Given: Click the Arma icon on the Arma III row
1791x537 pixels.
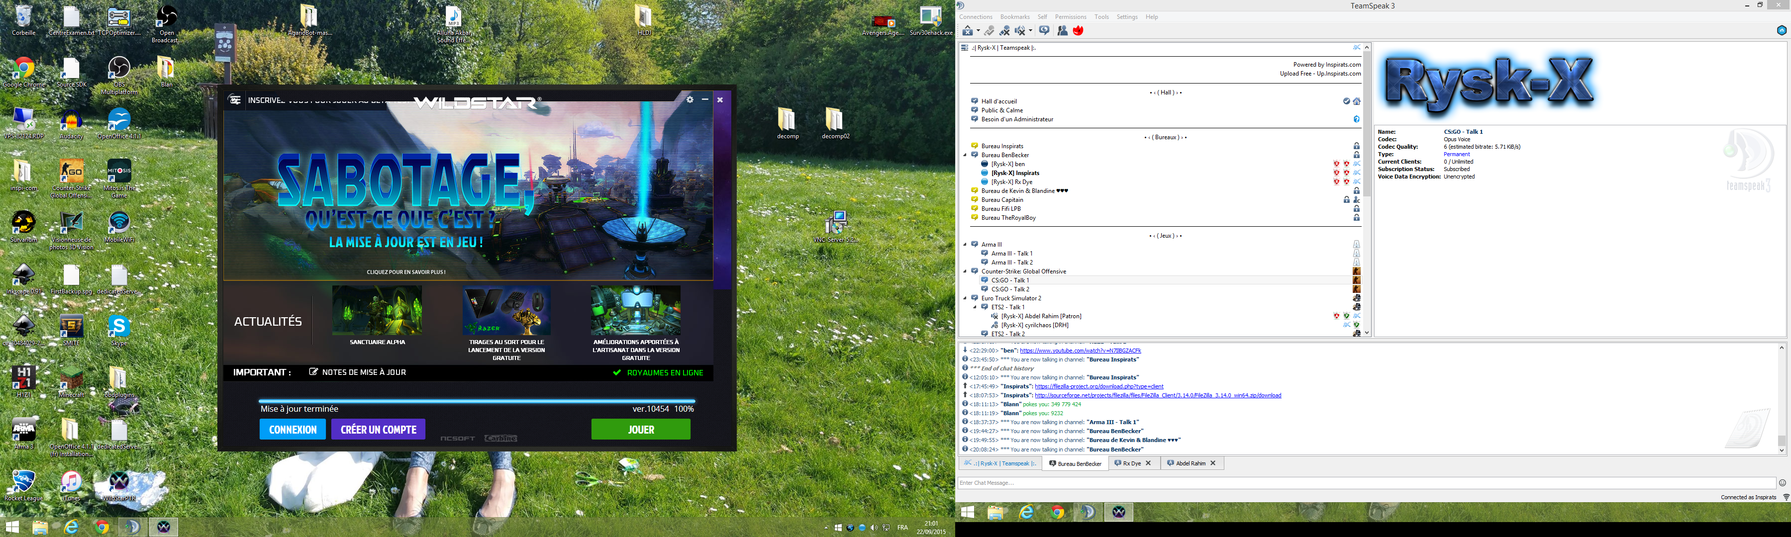Looking at the screenshot, I should (x=1357, y=245).
